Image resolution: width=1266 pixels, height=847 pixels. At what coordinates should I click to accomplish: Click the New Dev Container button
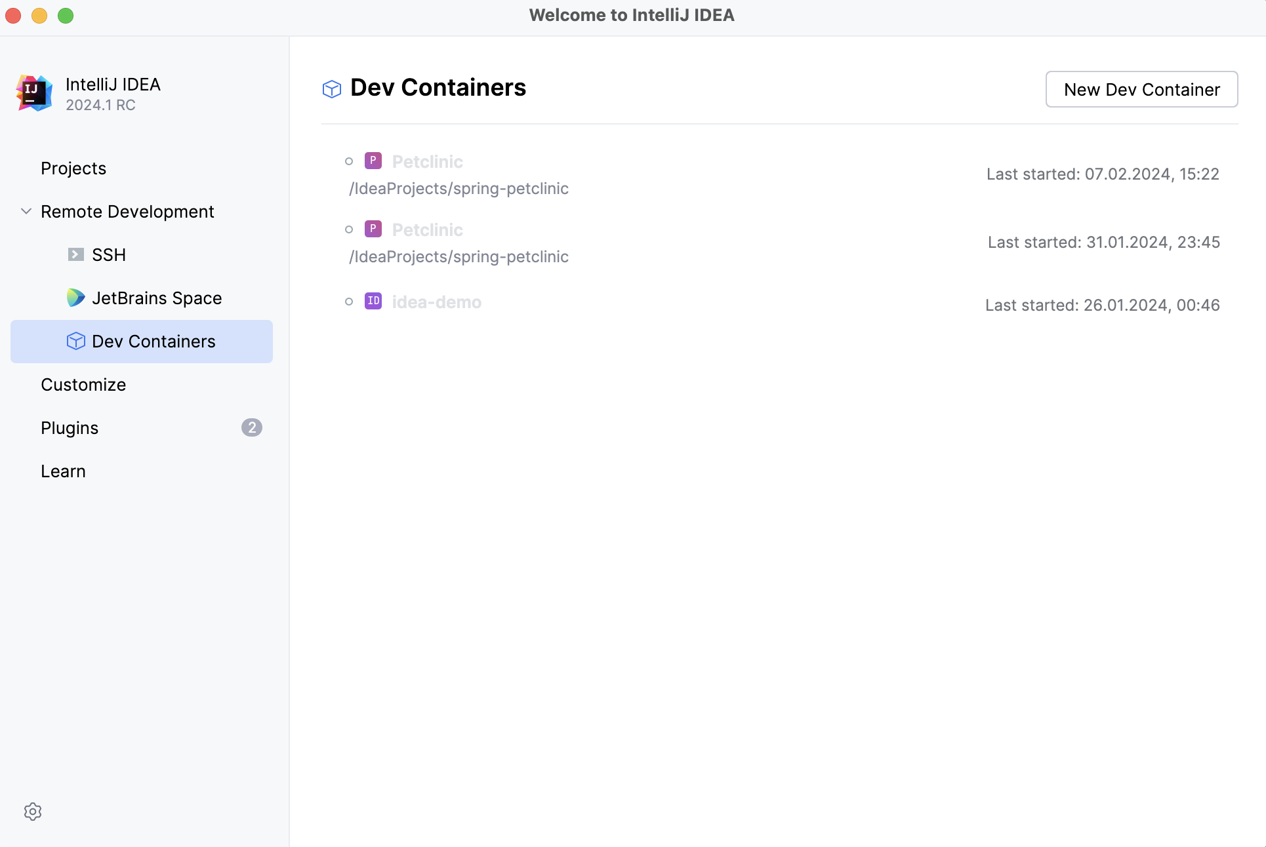pos(1141,89)
